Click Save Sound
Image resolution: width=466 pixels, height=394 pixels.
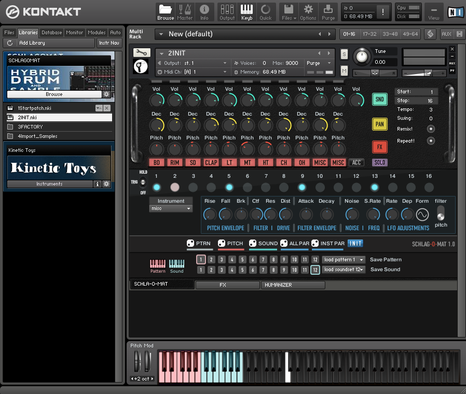coord(385,270)
